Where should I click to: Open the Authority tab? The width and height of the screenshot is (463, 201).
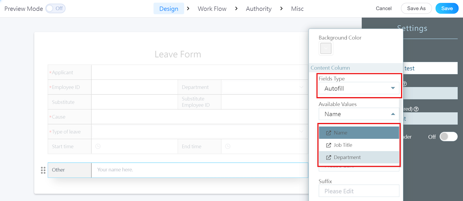[259, 9]
